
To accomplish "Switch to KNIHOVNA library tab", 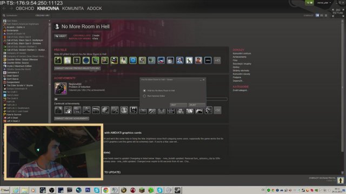I will click(48, 9).
